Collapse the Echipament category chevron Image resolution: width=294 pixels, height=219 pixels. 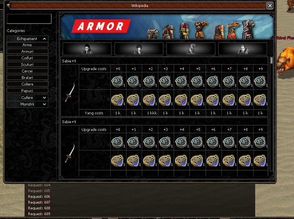coord(44,39)
